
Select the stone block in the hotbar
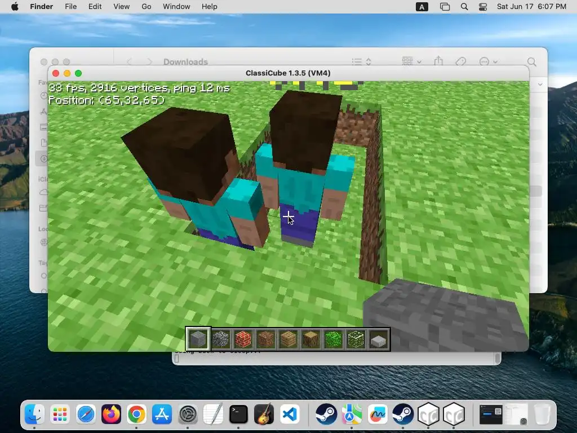tap(198, 339)
